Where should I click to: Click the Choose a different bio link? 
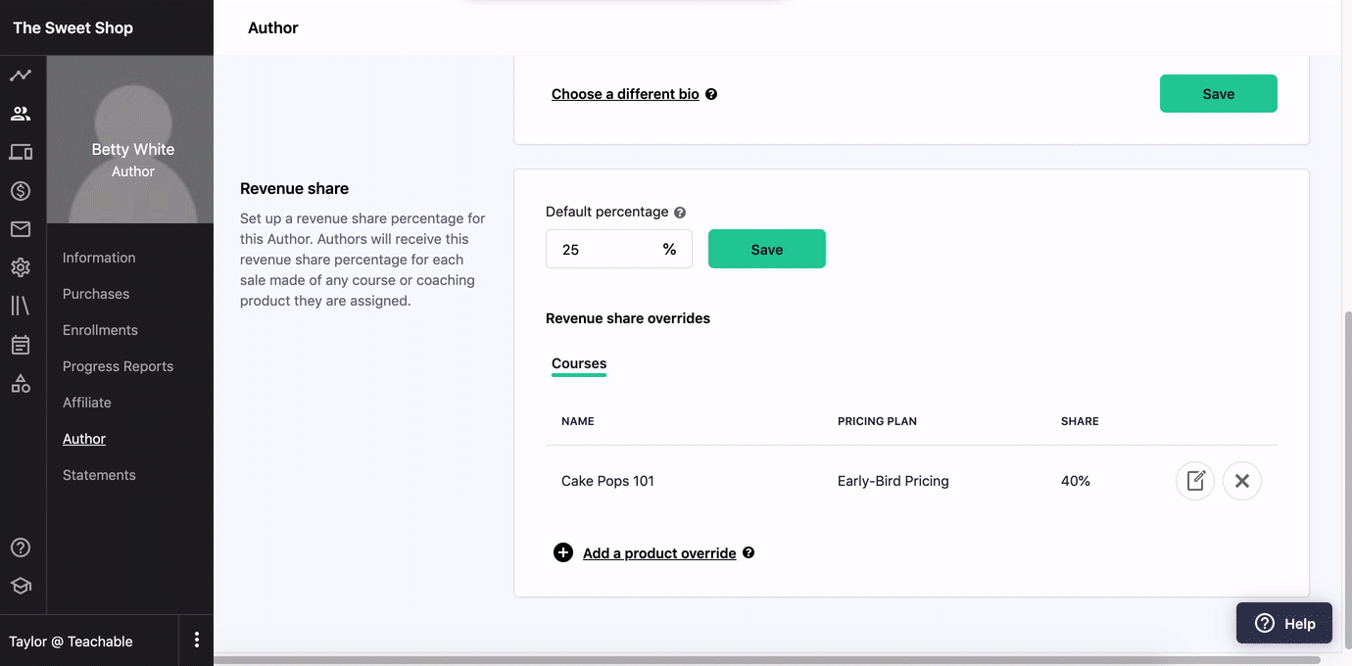pyautogui.click(x=625, y=94)
